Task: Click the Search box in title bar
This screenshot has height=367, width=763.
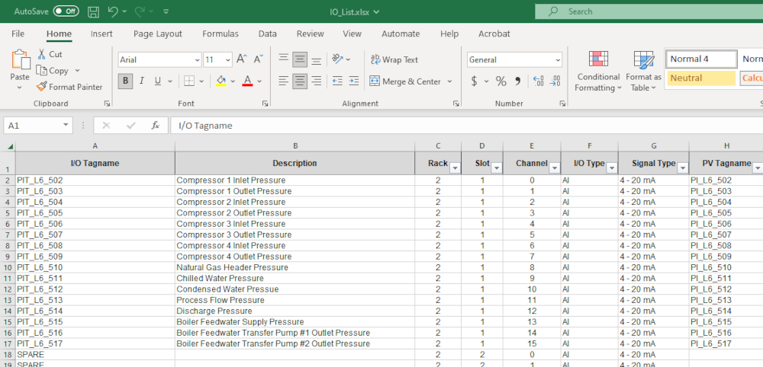Action: coord(649,11)
